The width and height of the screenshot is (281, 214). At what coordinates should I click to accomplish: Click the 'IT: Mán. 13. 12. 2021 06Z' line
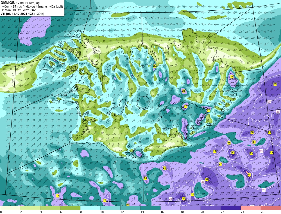pos(18,10)
